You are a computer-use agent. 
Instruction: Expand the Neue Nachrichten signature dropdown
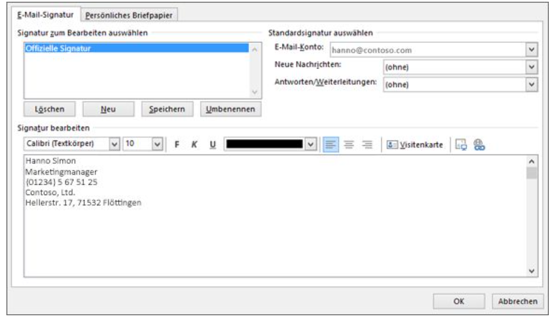pyautogui.click(x=531, y=67)
